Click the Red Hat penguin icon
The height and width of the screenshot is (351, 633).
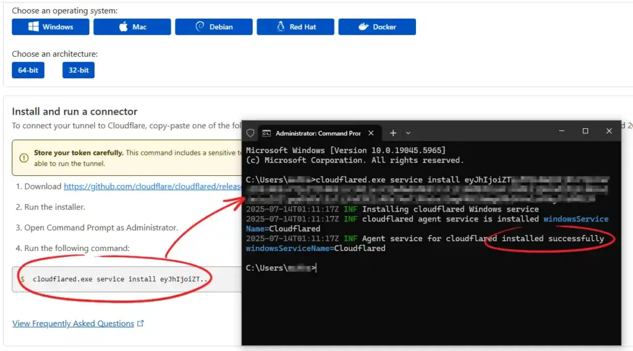click(x=281, y=27)
